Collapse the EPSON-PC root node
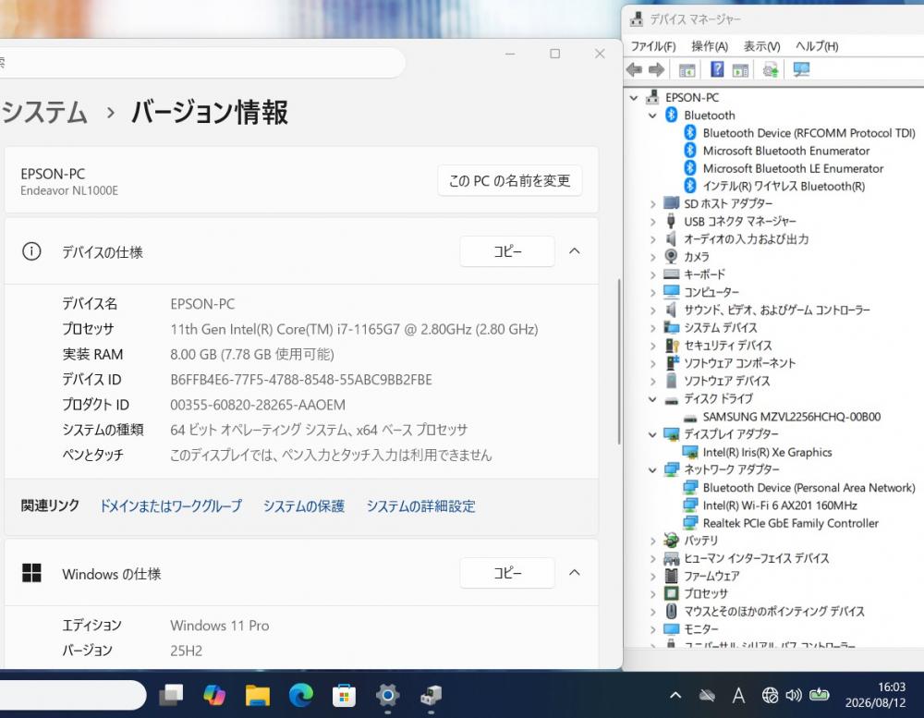Image resolution: width=924 pixels, height=718 pixels. [634, 98]
